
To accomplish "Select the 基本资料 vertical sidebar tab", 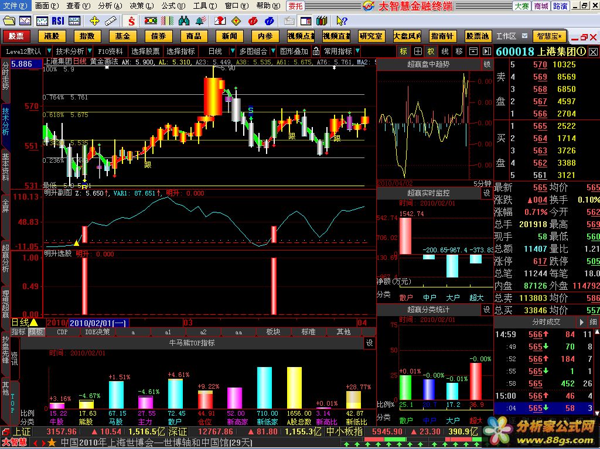I will coord(5,167).
